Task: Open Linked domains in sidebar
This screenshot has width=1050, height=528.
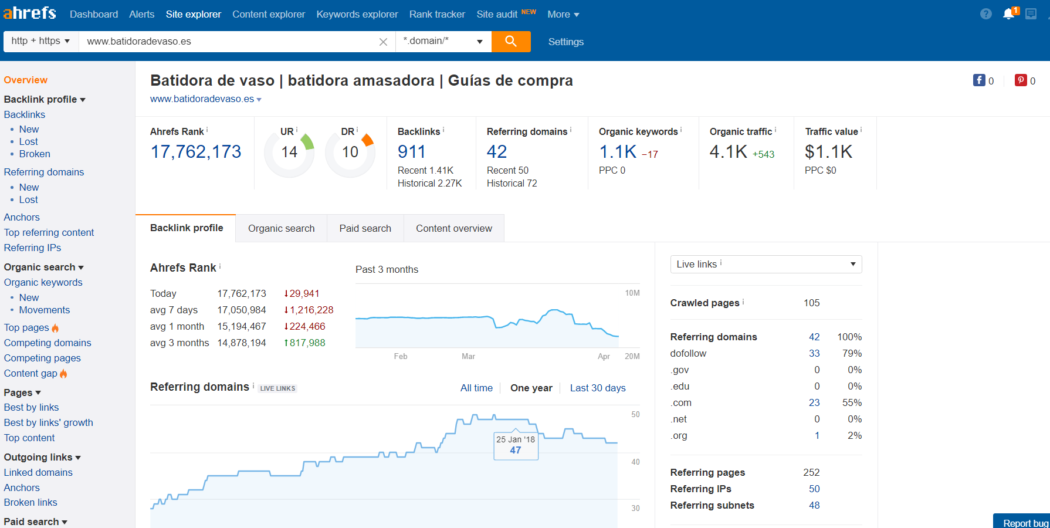Action: (x=38, y=472)
